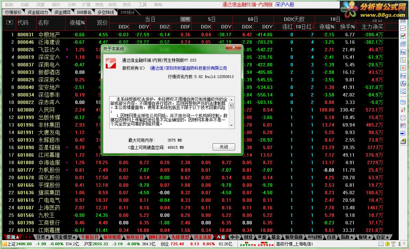Click the Tongdaxin logo in About dialog
409x249 pixels.
[x=111, y=63]
